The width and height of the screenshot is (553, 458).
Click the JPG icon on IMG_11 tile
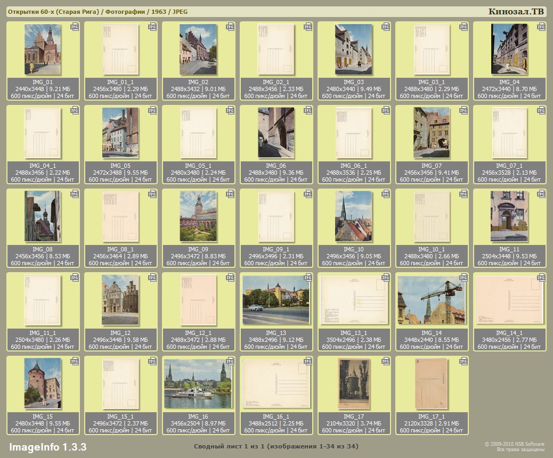[x=541, y=193]
